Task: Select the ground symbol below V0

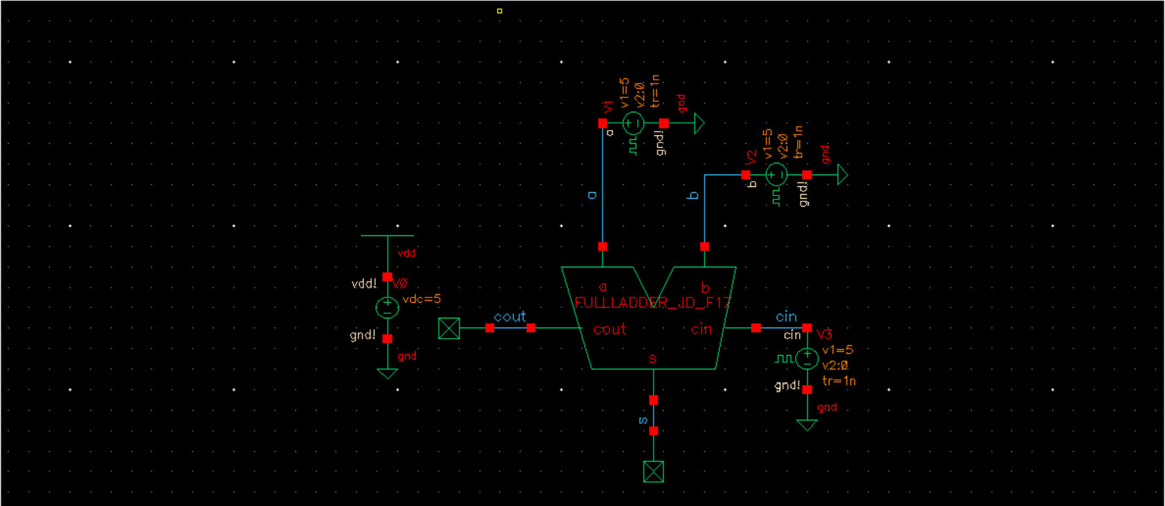Action: tap(387, 373)
